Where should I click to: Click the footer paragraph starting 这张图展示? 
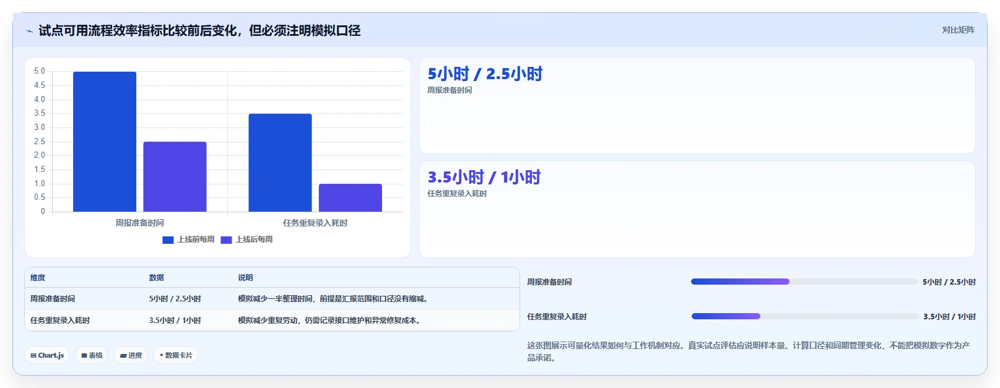[748, 351]
